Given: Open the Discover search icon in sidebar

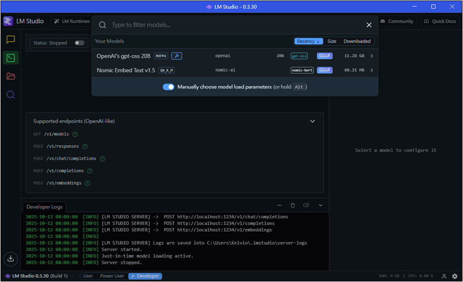Looking at the screenshot, I should click(x=11, y=95).
